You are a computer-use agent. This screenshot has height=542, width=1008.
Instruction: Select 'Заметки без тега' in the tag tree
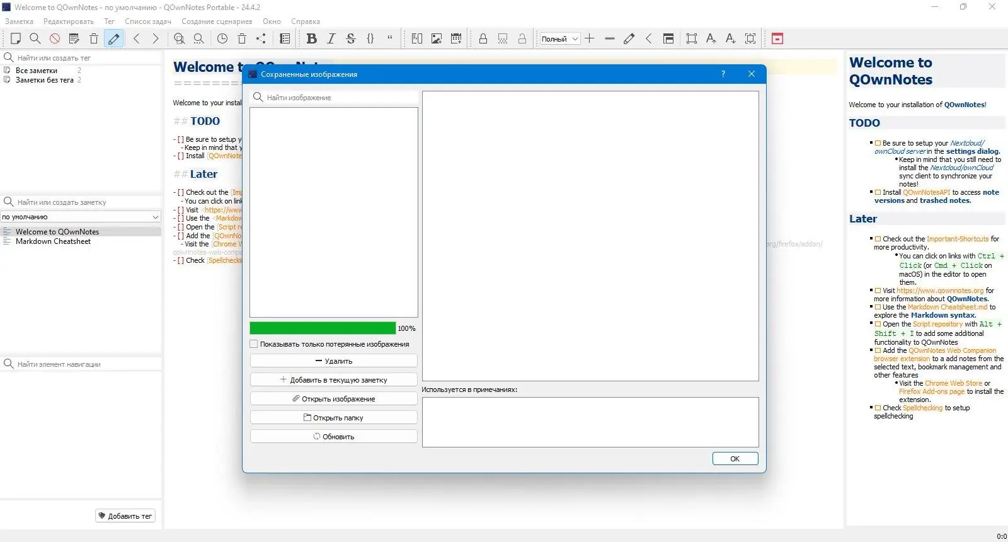(45, 80)
